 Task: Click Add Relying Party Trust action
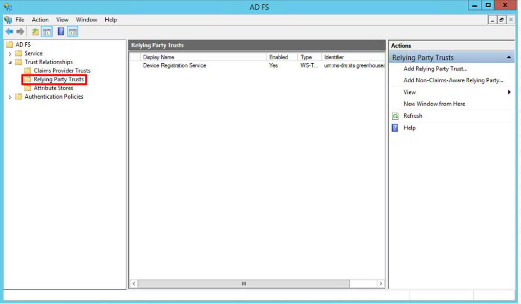(435, 69)
